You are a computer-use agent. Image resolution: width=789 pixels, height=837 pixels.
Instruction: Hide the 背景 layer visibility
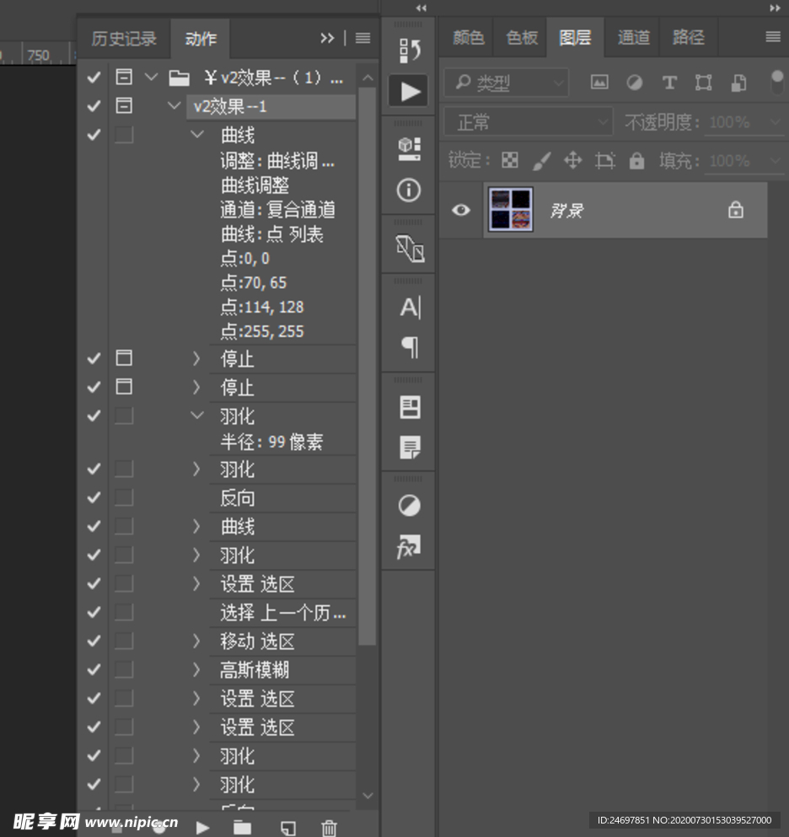[460, 210]
